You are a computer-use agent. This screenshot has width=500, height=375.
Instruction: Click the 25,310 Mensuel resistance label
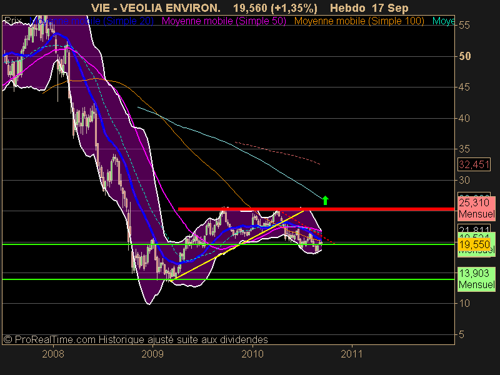click(x=476, y=208)
